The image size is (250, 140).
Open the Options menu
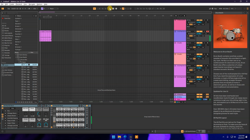[x=39, y=4]
